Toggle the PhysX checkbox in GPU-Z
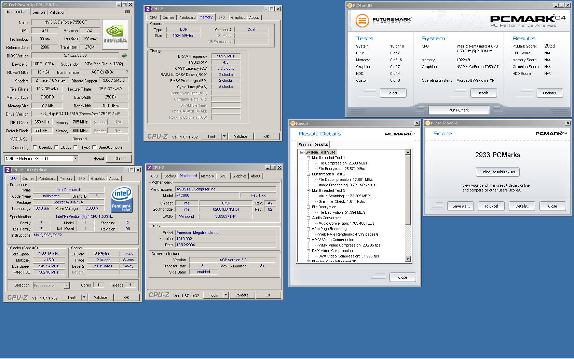The width and height of the screenshot is (574, 359). point(76,147)
